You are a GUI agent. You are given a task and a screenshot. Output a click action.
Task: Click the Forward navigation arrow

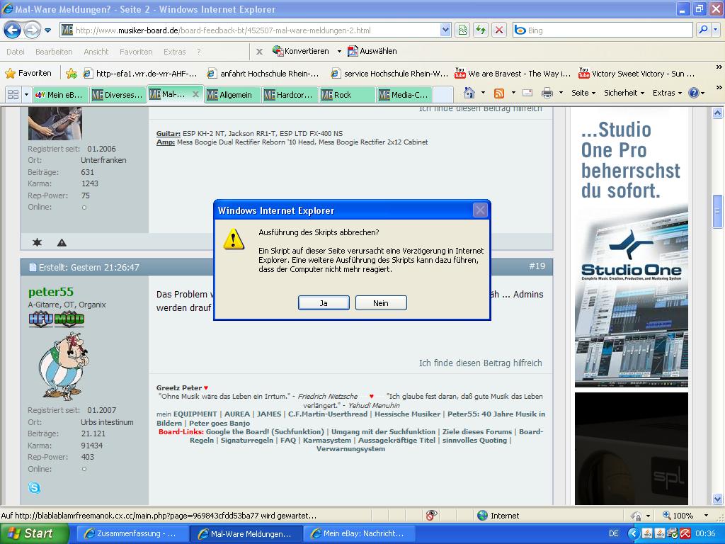click(32, 30)
